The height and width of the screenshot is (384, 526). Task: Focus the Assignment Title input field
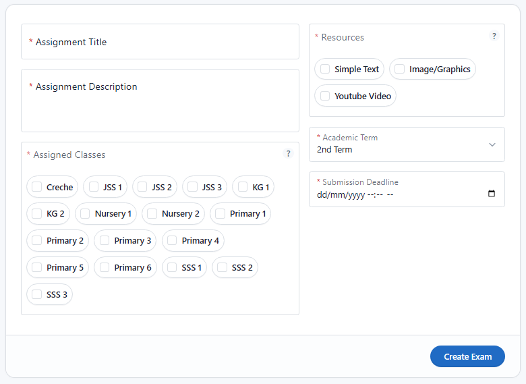pyautogui.click(x=160, y=42)
